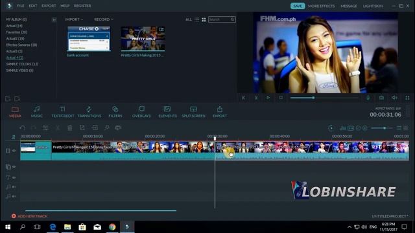Select the Pretty Girls Making 2015 thumbnail
415x233 pixels.
143,39
